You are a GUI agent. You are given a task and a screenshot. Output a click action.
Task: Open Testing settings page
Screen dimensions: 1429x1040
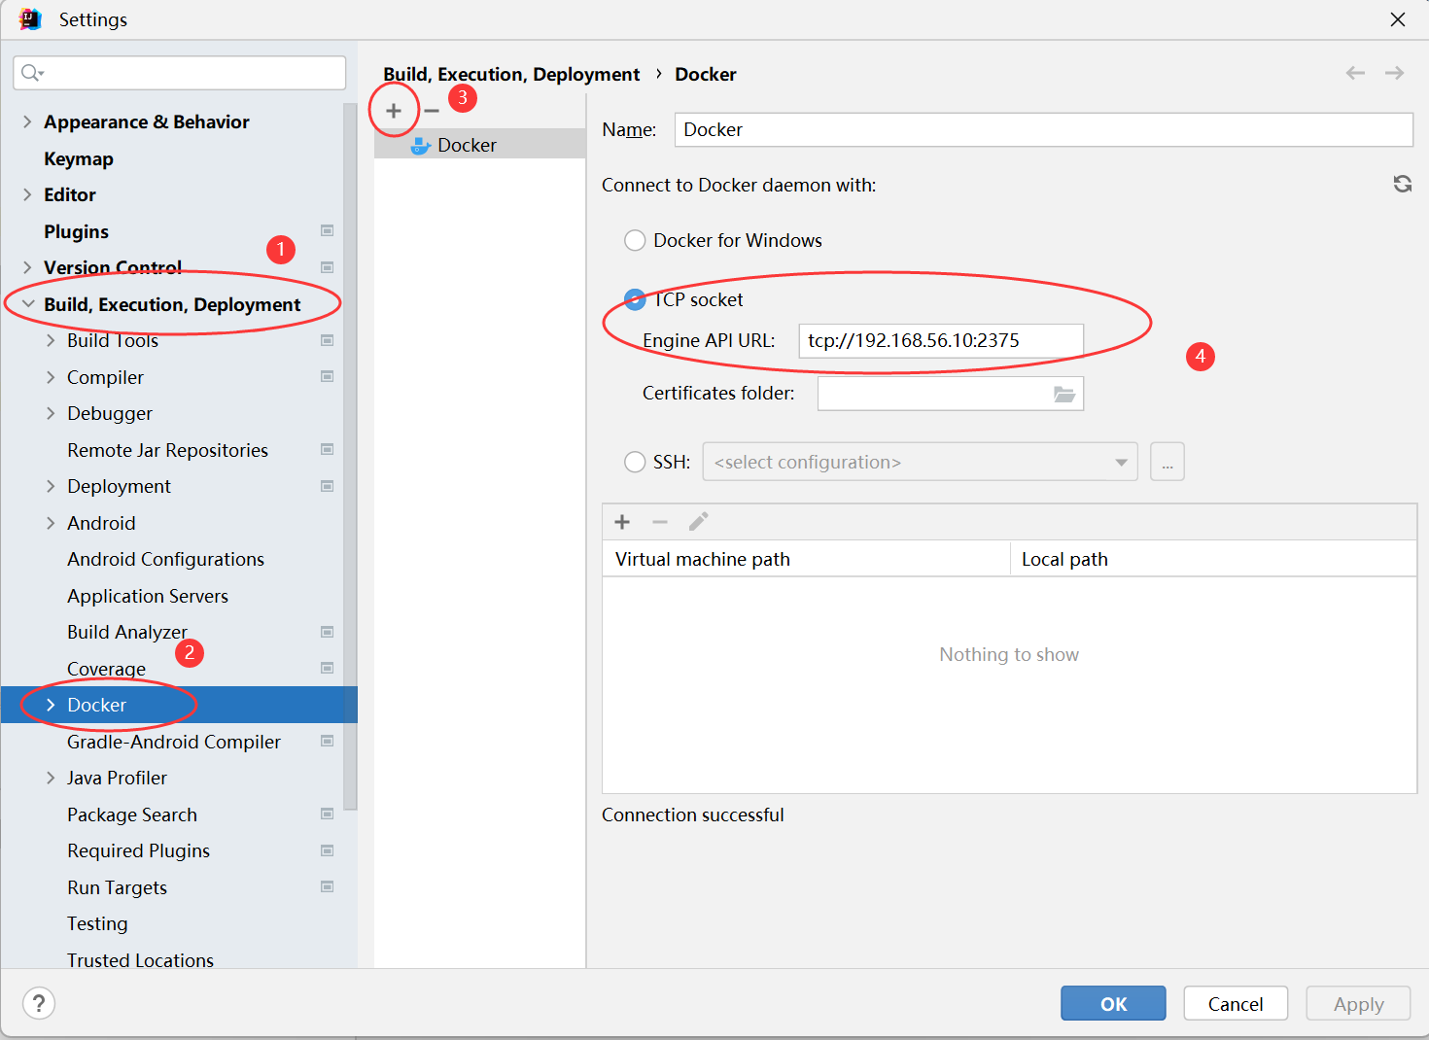pyautogui.click(x=97, y=923)
